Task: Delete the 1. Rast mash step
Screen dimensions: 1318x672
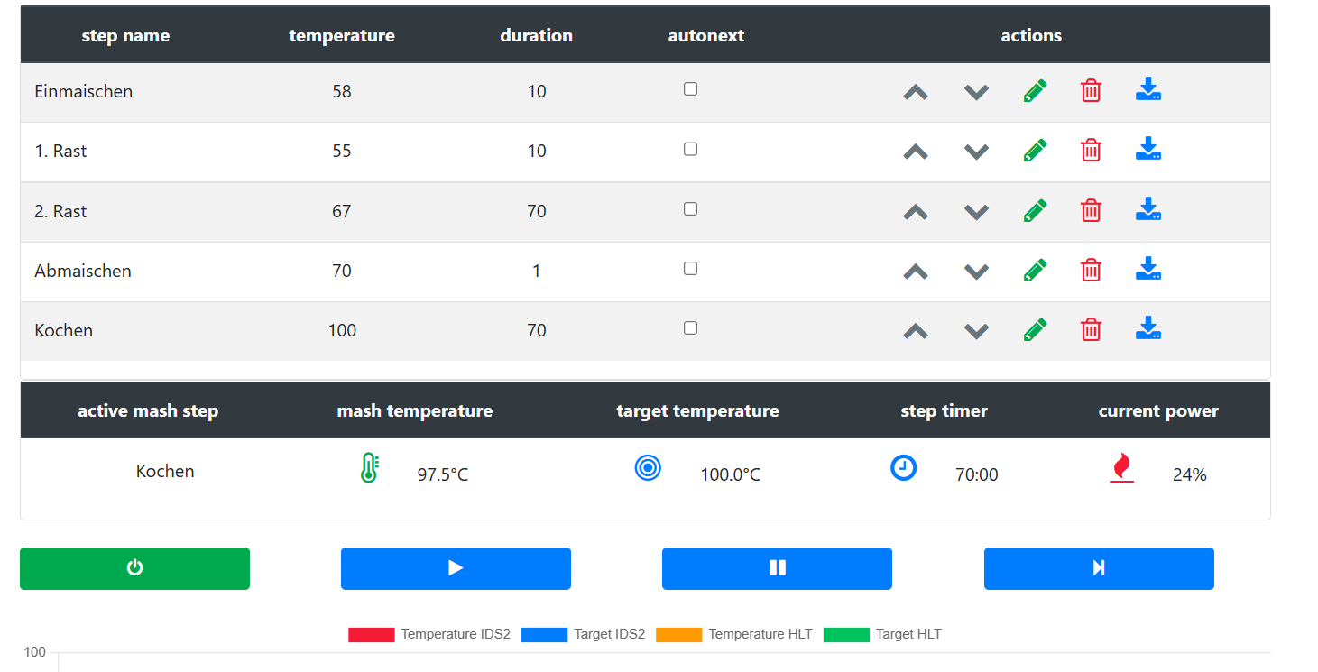Action: (1091, 151)
